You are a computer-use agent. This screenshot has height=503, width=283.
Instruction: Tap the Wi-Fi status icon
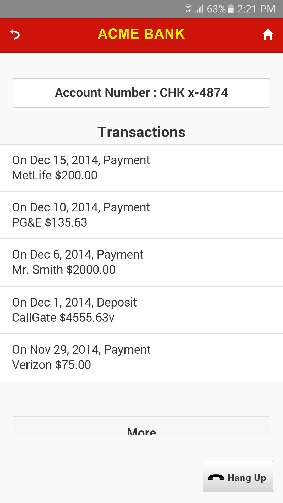pos(188,9)
